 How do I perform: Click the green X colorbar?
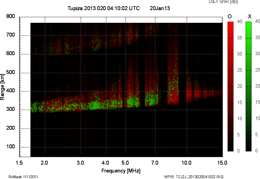(x=248, y=86)
